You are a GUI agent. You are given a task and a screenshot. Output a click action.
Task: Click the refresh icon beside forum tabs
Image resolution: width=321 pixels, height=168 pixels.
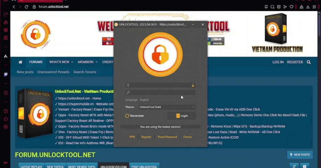click(294, 166)
